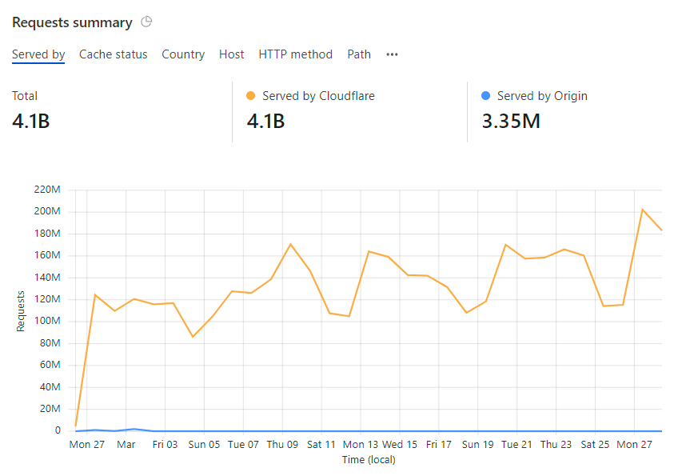This screenshot has height=476, width=674.
Task: Open the Path tab
Action: [359, 54]
